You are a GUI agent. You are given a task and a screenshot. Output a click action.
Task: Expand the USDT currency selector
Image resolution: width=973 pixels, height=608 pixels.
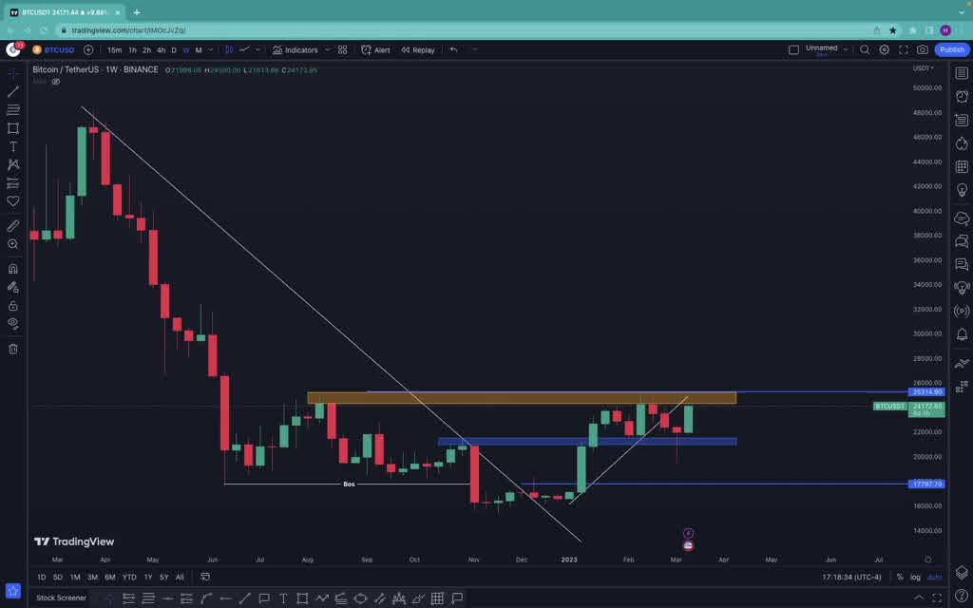923,68
